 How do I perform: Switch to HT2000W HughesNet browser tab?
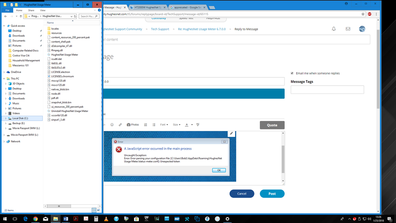(149, 8)
